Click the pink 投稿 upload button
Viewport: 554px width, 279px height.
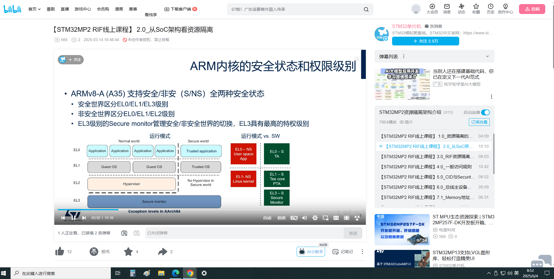click(x=532, y=9)
